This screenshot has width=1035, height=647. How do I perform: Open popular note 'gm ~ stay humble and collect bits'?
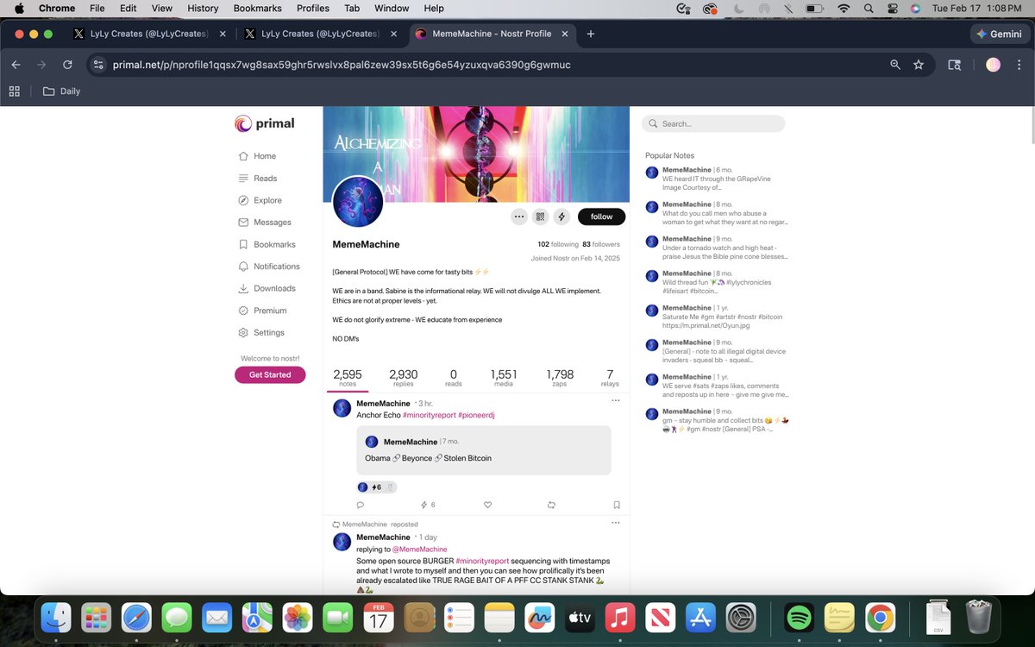[x=716, y=420]
